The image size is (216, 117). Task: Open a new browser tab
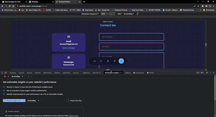tap(84, 2)
